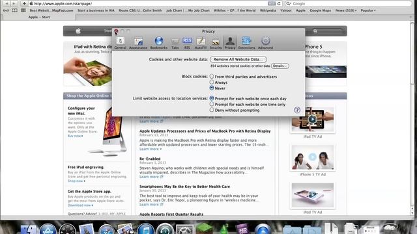Reload the page with the refresh icon
This screenshot has width=417, height=234.
[x=279, y=4]
